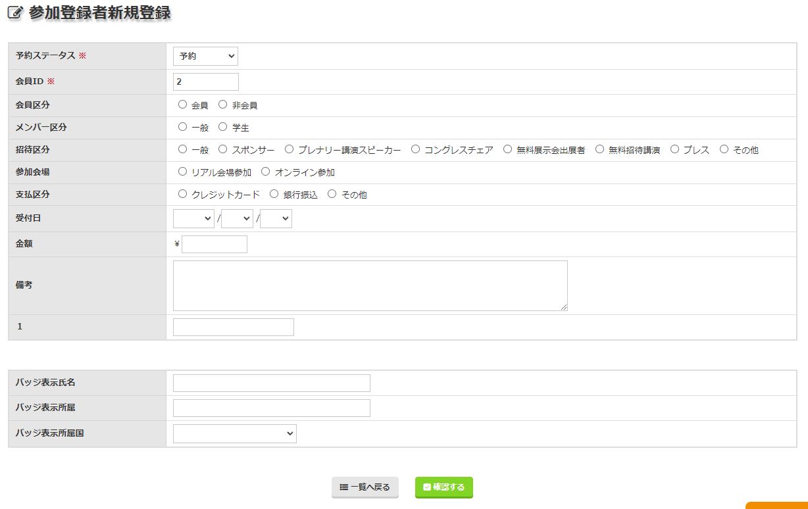This screenshot has width=808, height=509.
Task: Select 会員 radio button in 会員区分
Action: click(183, 105)
